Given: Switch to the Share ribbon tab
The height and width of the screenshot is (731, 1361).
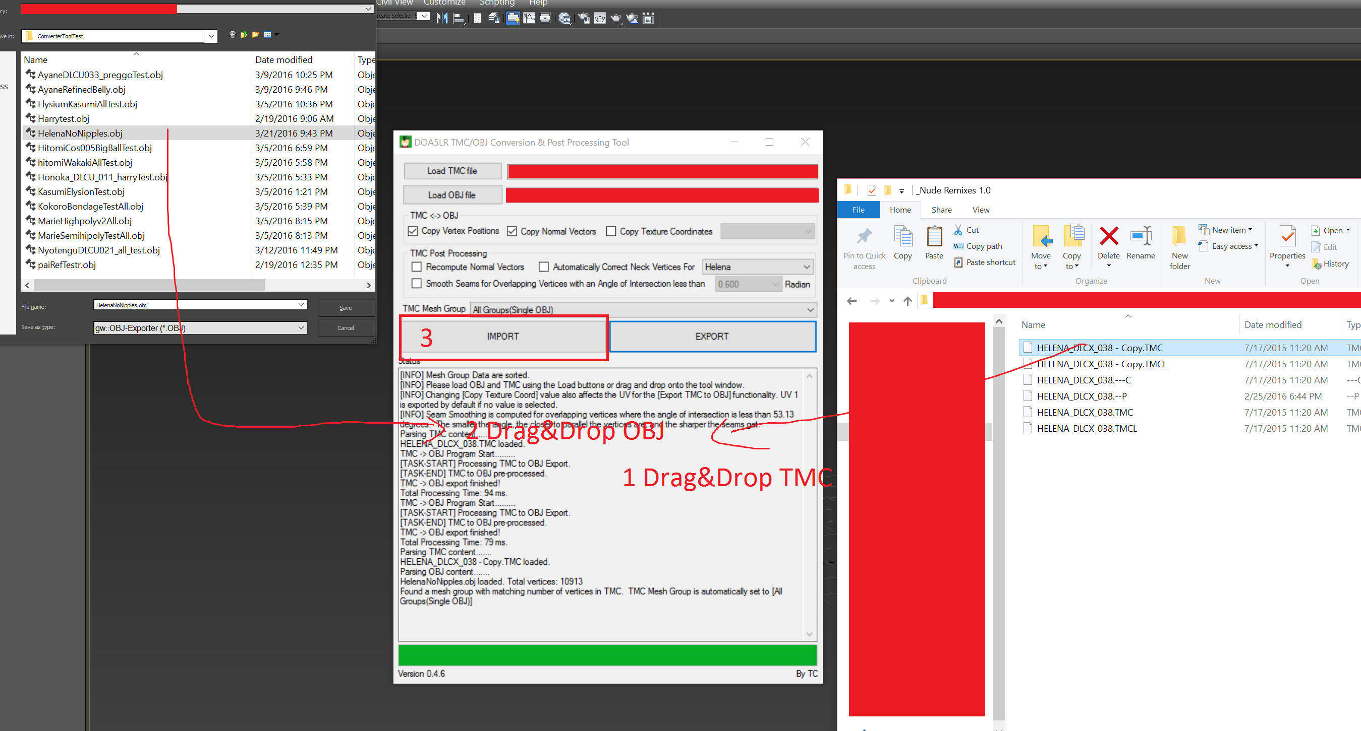Looking at the screenshot, I should (x=941, y=210).
